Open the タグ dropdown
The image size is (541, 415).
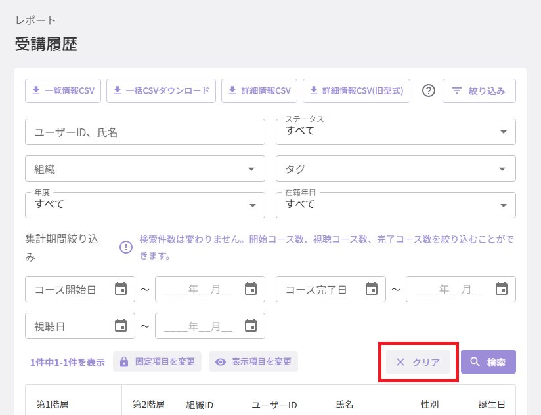[396, 168]
